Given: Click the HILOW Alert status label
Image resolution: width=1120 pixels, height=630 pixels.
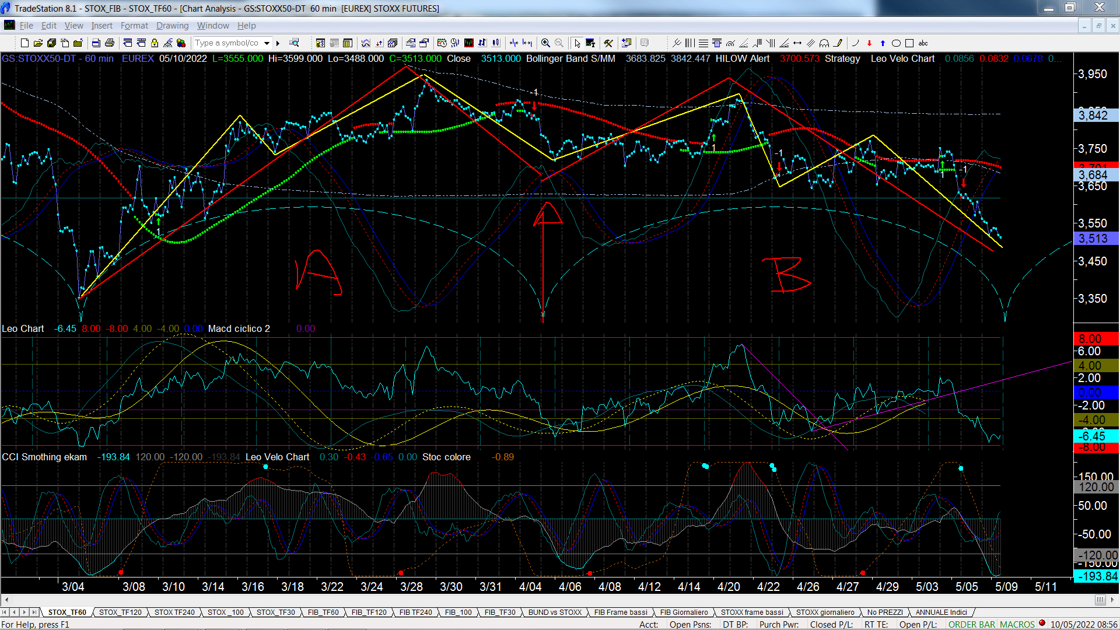Looking at the screenshot, I should pyautogui.click(x=742, y=58).
